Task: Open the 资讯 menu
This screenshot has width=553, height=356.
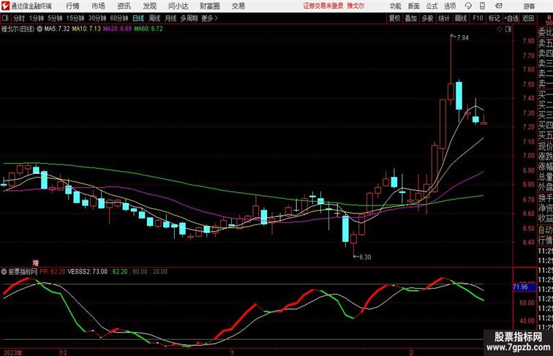Action: (124, 6)
